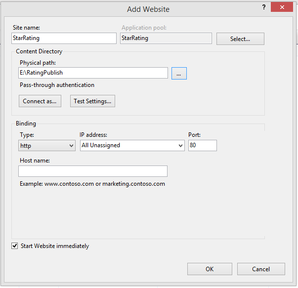This screenshot has height=288, width=298.
Task: Expand the IP address dropdown arrow
Action: pos(180,145)
